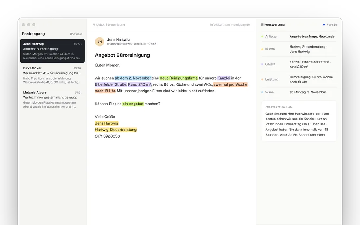Open the Jens Hartwig email in the inbox

coord(52,51)
